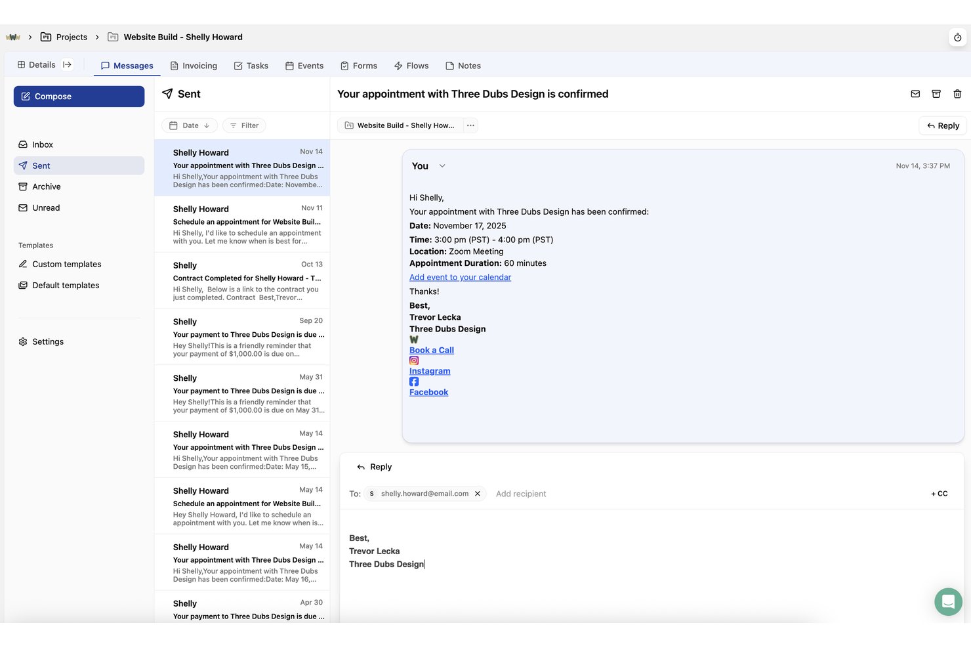Open the Website Build project tag

(400, 125)
